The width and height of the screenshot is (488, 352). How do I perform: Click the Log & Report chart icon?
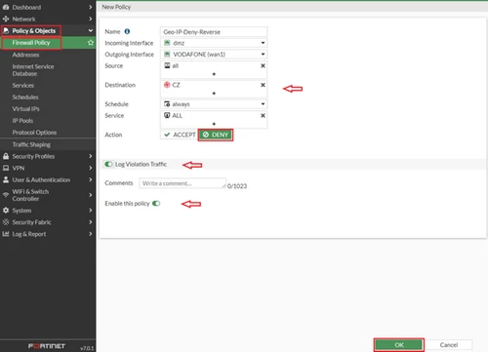point(6,234)
